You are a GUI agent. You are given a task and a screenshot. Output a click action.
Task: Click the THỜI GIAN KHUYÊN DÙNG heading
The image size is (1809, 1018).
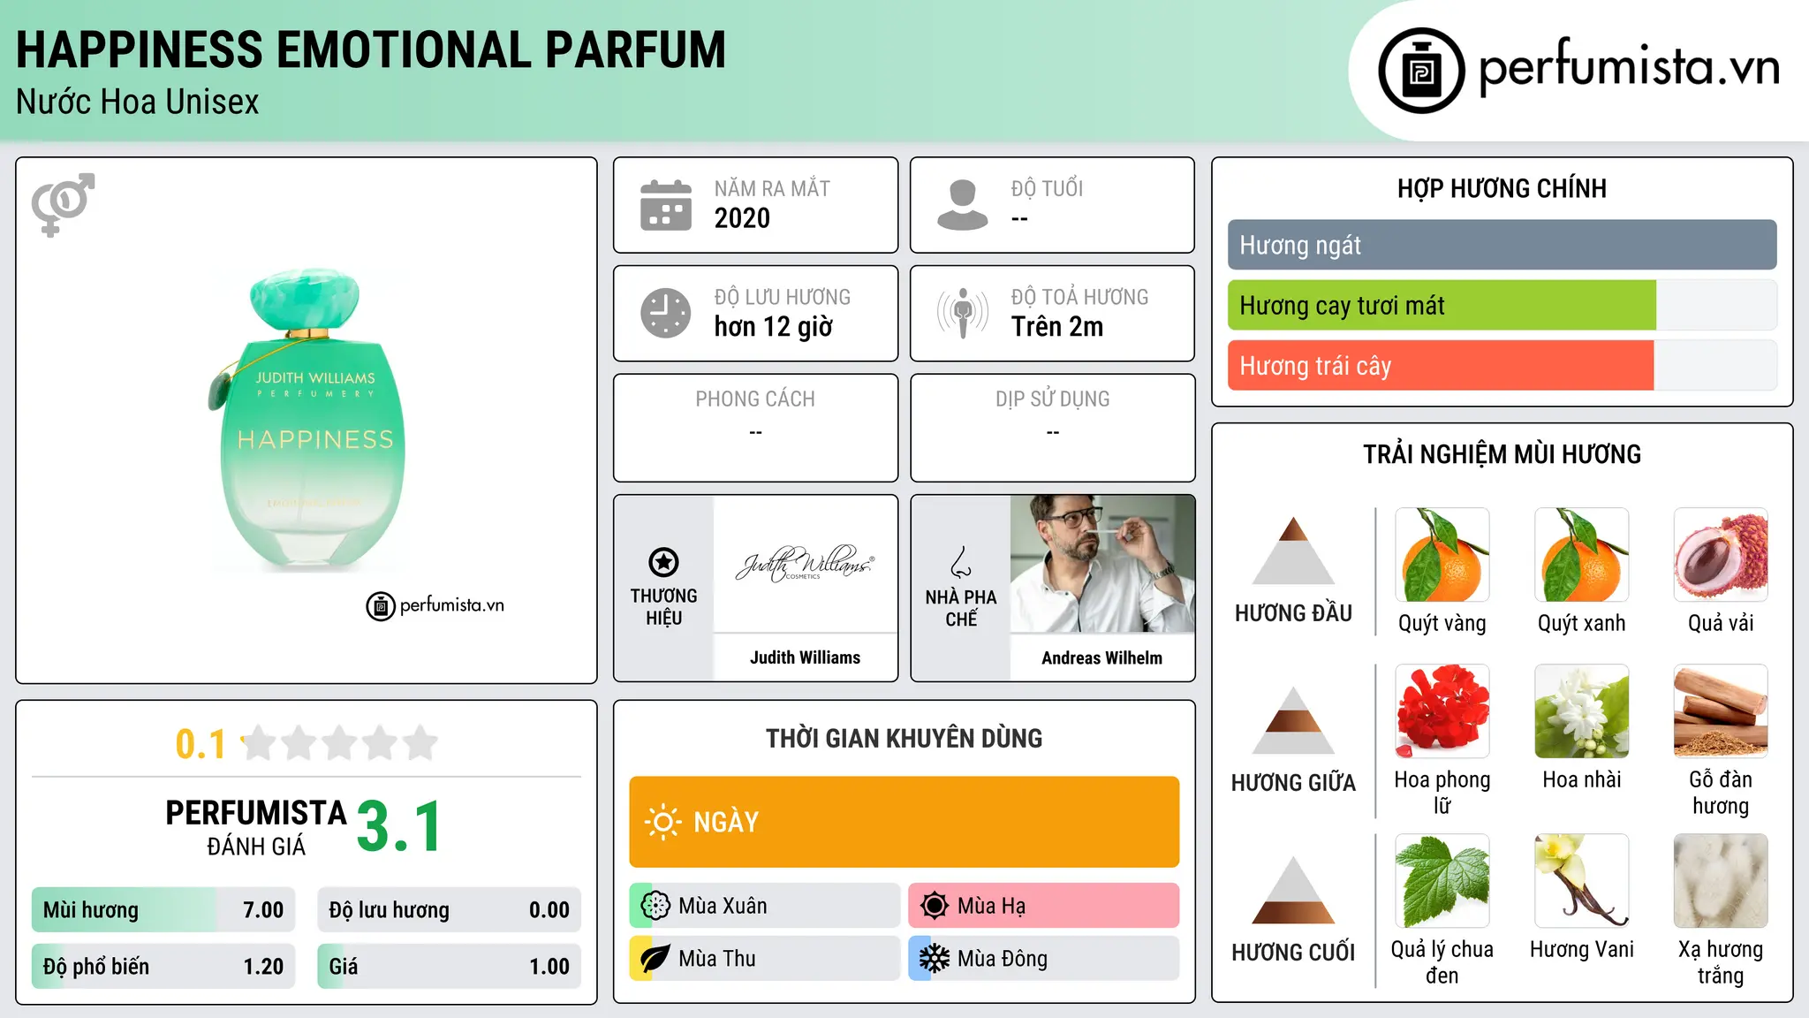coord(904,739)
